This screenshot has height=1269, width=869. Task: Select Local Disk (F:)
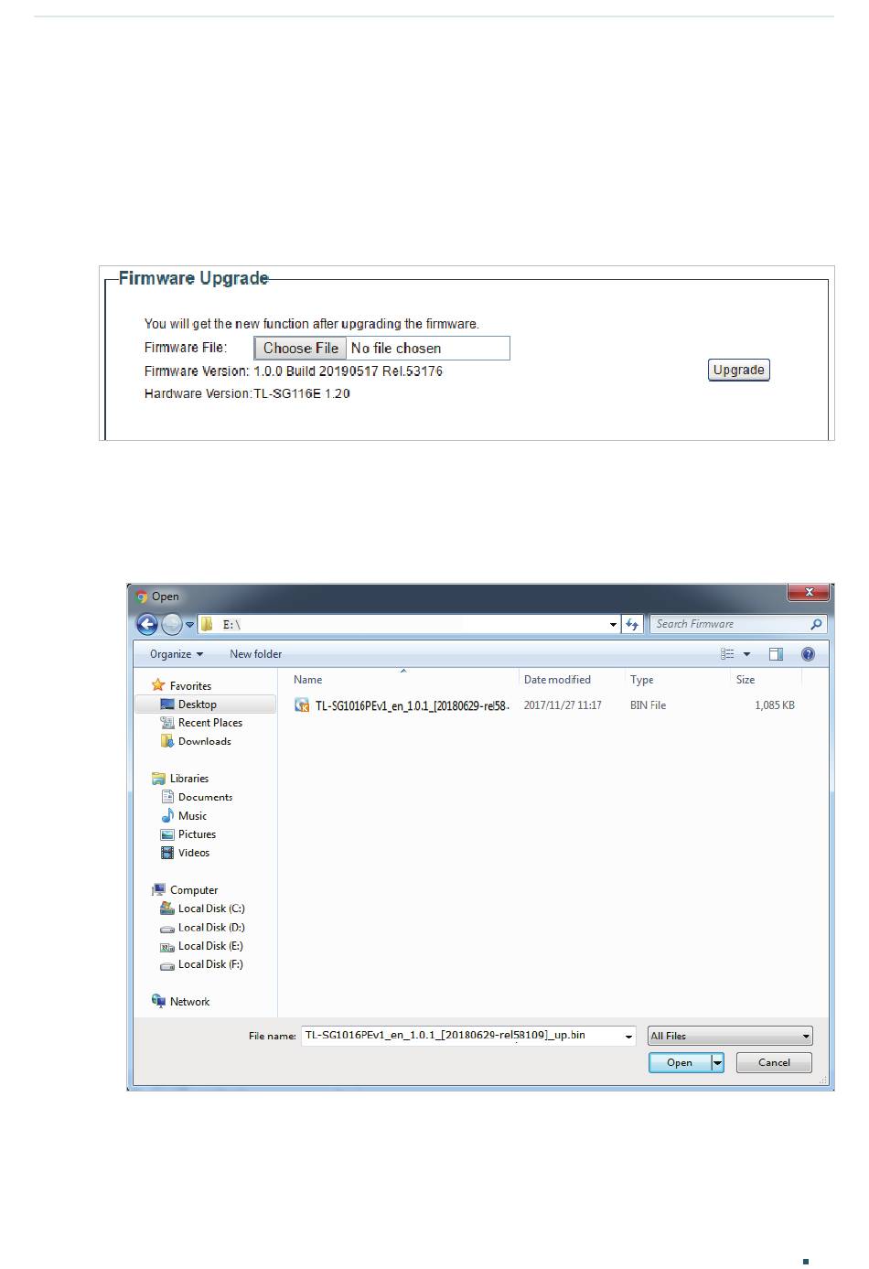210,964
